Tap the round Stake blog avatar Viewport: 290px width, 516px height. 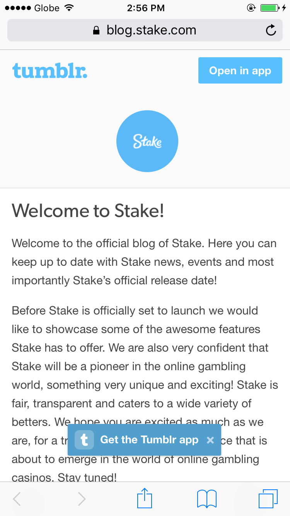point(147,141)
